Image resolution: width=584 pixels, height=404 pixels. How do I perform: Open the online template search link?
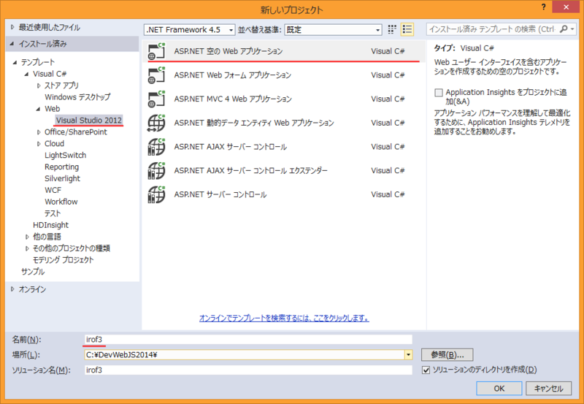pyautogui.click(x=284, y=318)
